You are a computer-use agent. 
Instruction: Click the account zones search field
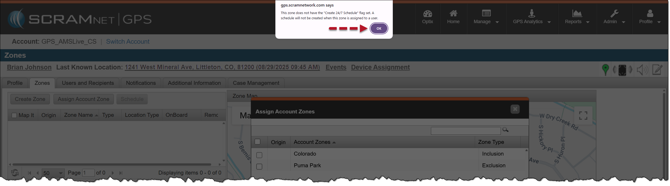pos(465,131)
